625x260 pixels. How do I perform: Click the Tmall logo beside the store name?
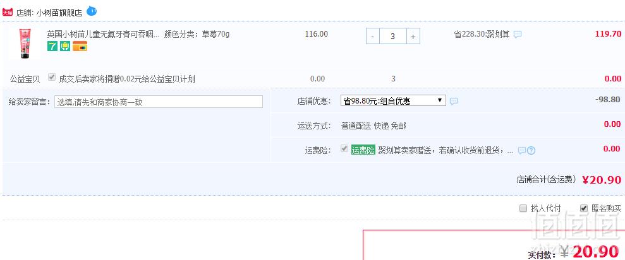point(8,13)
